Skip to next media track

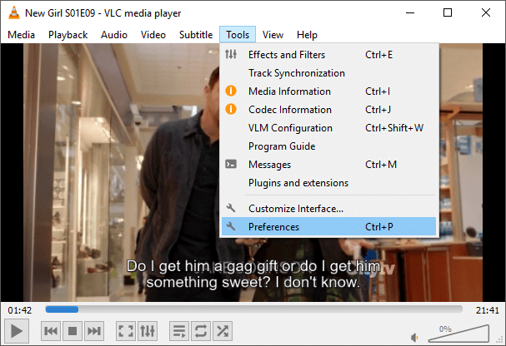(94, 331)
